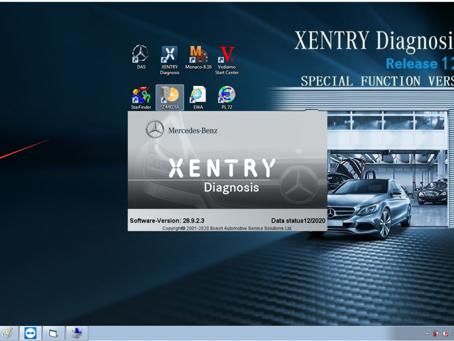Click the Mercedes-Benz star logo on the splash

(153, 129)
